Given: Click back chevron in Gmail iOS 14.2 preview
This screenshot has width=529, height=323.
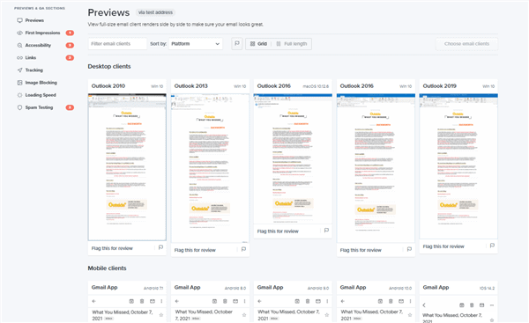Looking at the screenshot, I should pyautogui.click(x=424, y=305).
